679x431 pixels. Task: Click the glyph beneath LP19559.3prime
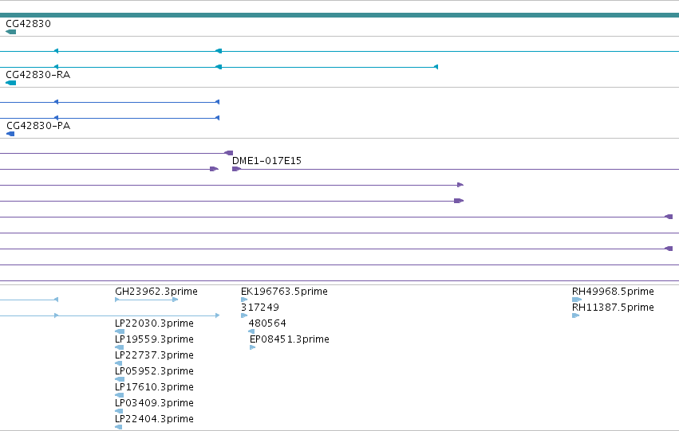[119, 347]
